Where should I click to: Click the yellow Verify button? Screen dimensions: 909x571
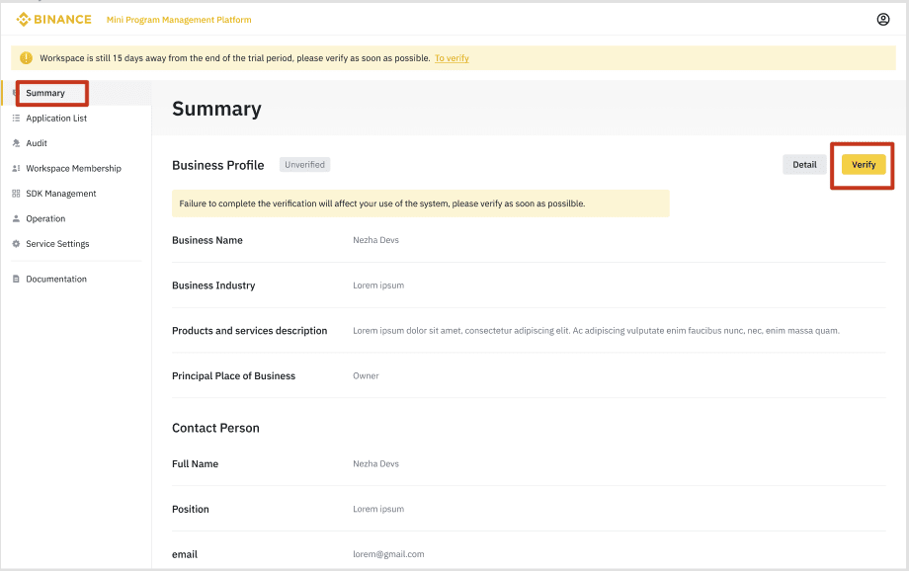(x=864, y=165)
